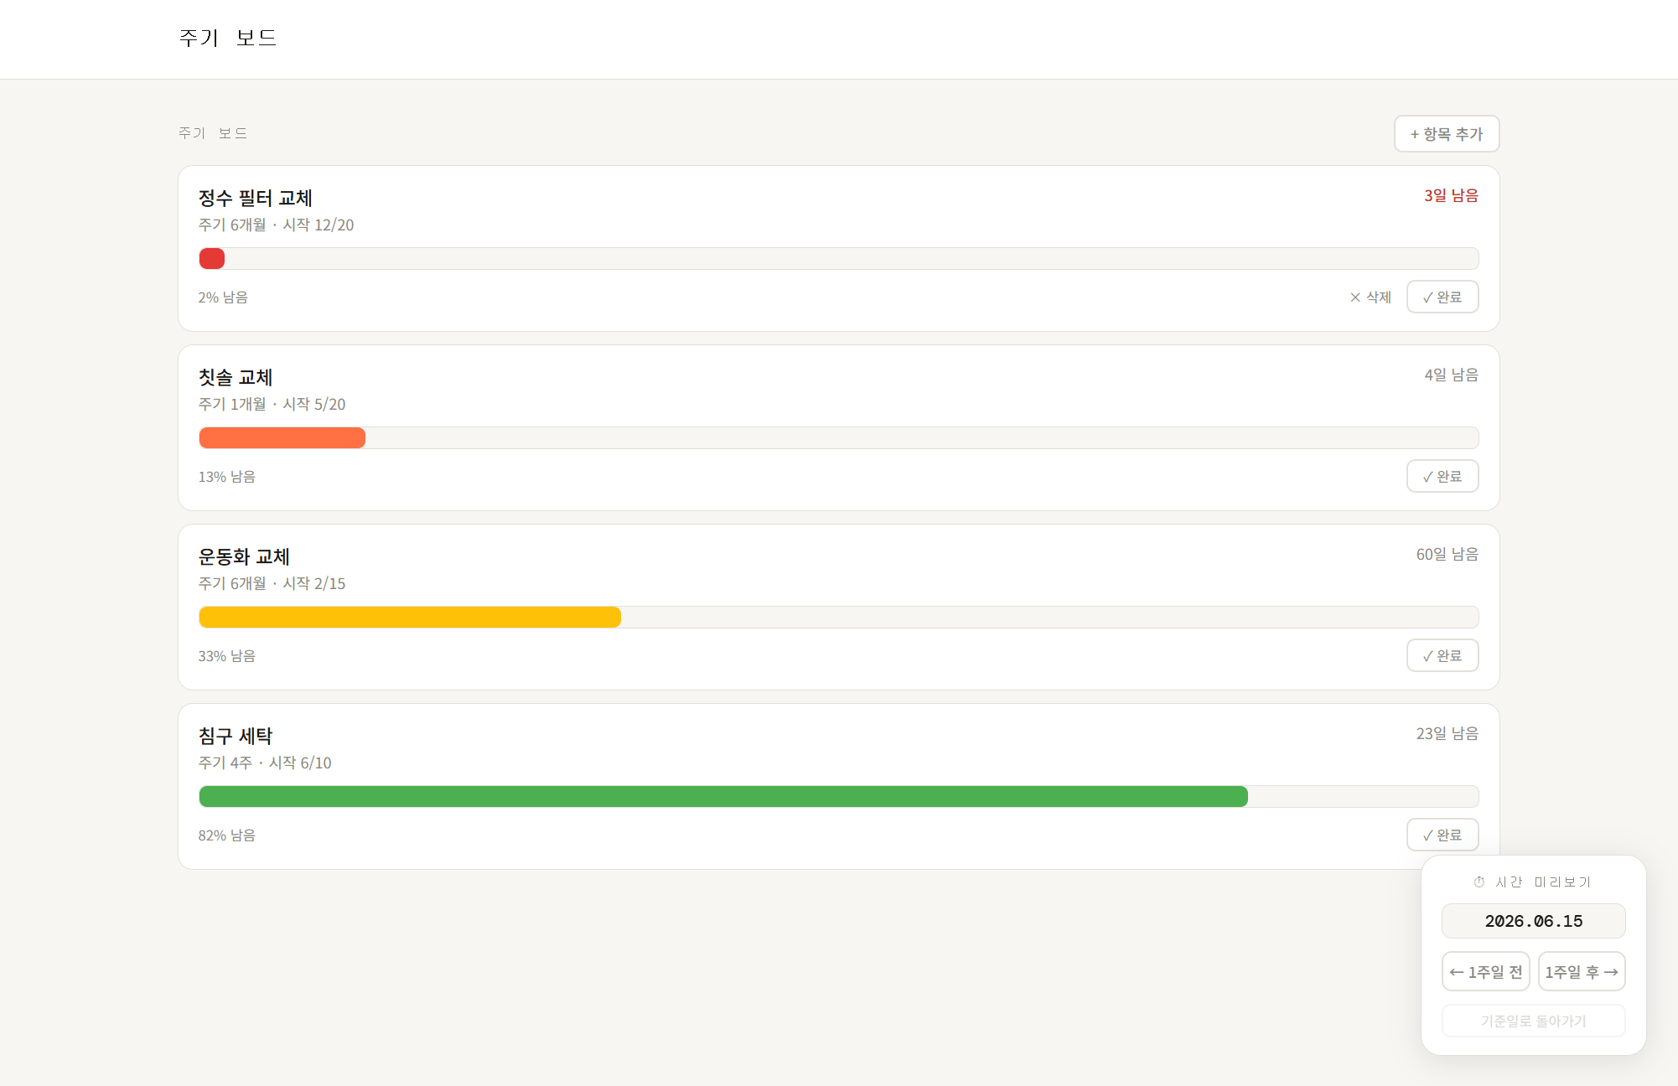The height and width of the screenshot is (1086, 1678).
Task: Advance one week with 1주일 후
Action: [1582, 972]
